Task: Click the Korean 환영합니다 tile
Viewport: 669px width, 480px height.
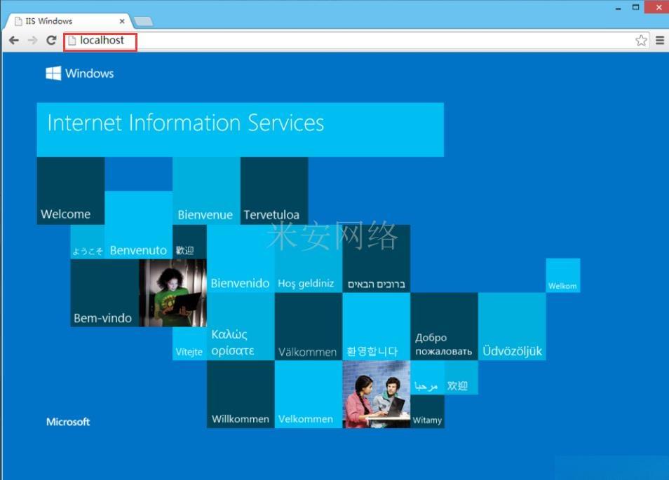Action: coord(377,327)
